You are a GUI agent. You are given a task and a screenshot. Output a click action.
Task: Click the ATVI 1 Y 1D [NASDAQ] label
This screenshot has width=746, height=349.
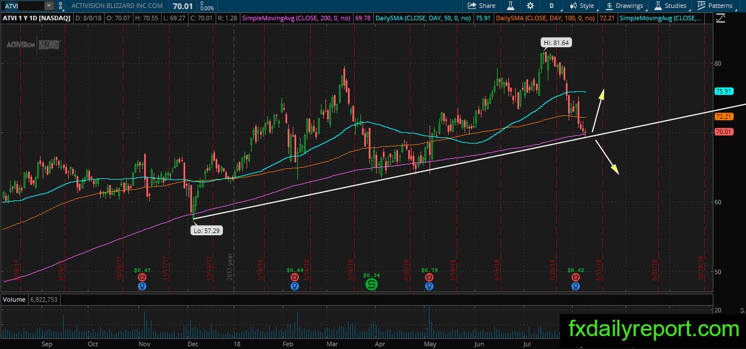(x=37, y=19)
